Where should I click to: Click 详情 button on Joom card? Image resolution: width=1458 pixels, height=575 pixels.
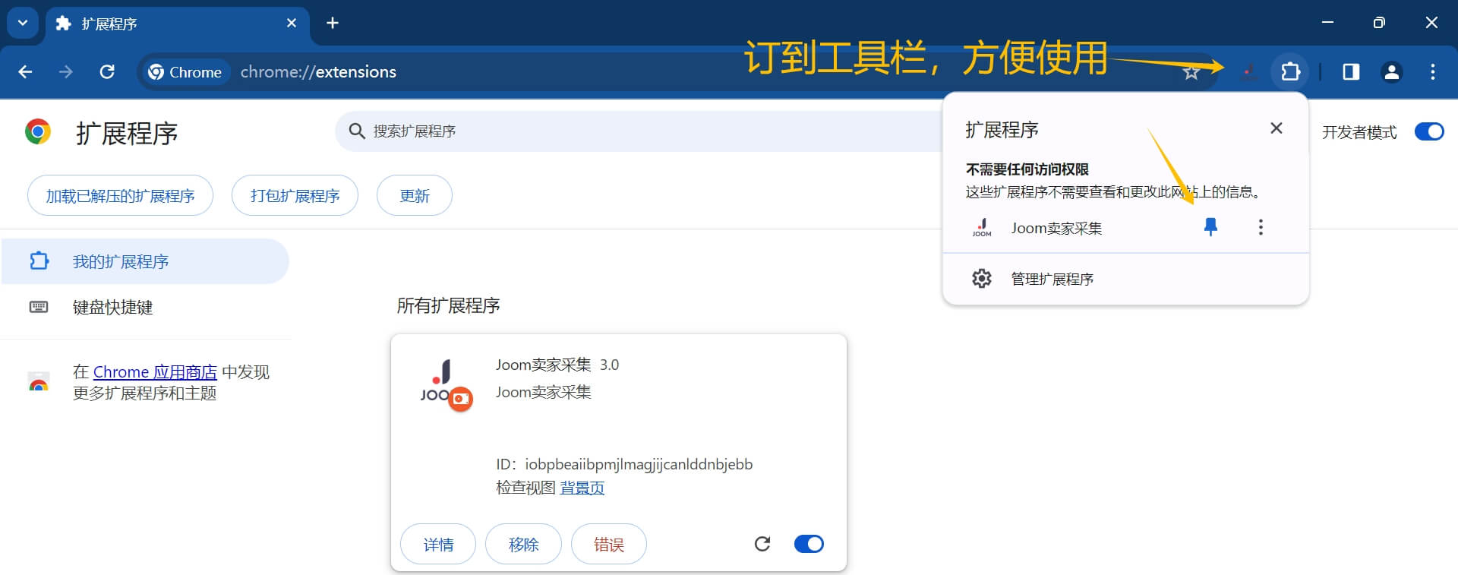coord(438,545)
